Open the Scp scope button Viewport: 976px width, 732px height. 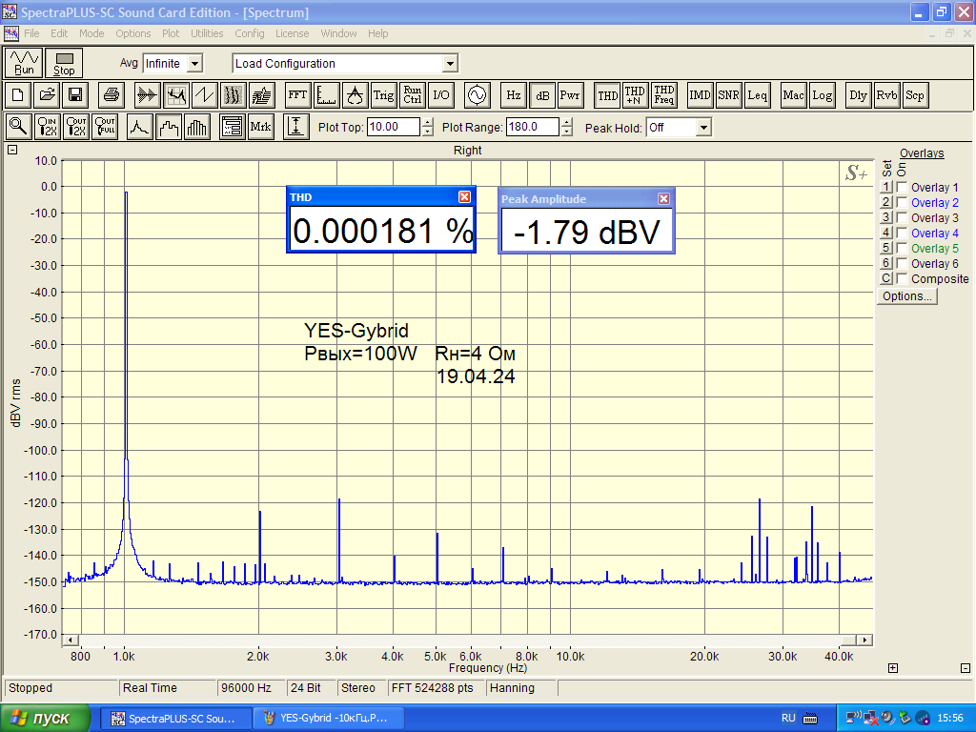click(915, 95)
